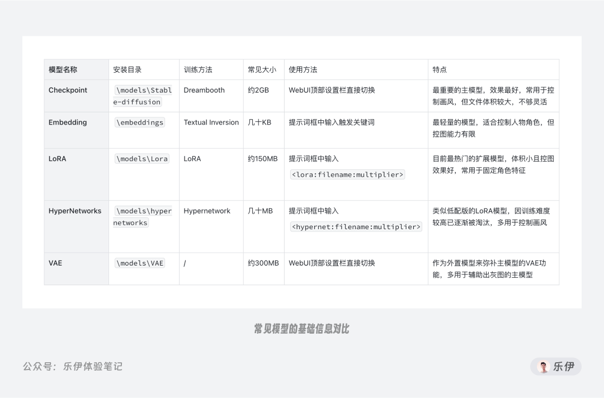The image size is (604, 398).
Task: Click the 乐伊 author badge
Action: (x=556, y=367)
